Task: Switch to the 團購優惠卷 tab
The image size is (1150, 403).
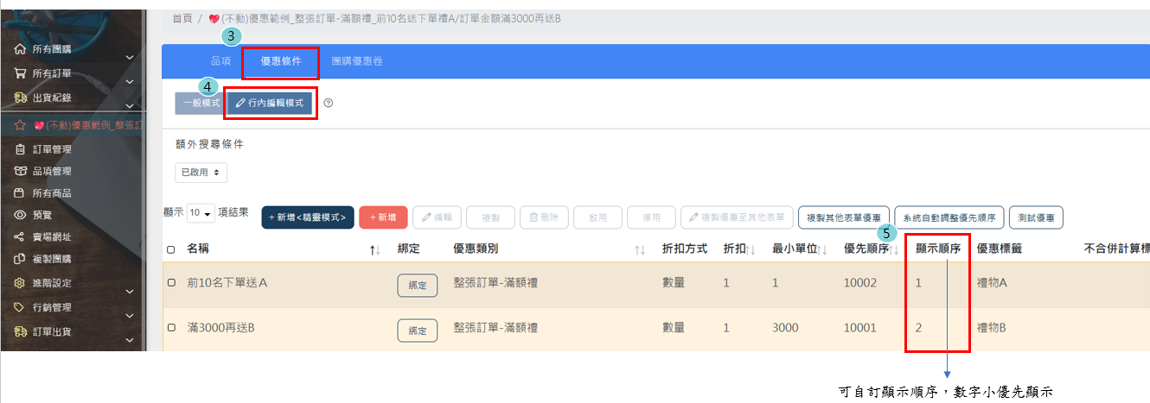Action: coord(357,62)
